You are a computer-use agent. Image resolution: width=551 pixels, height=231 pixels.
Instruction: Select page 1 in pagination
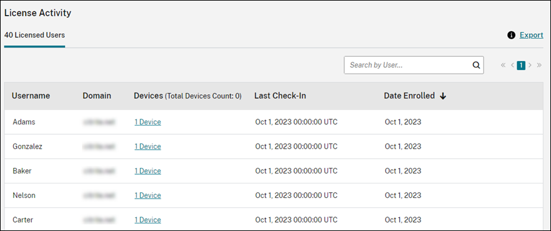(521, 66)
